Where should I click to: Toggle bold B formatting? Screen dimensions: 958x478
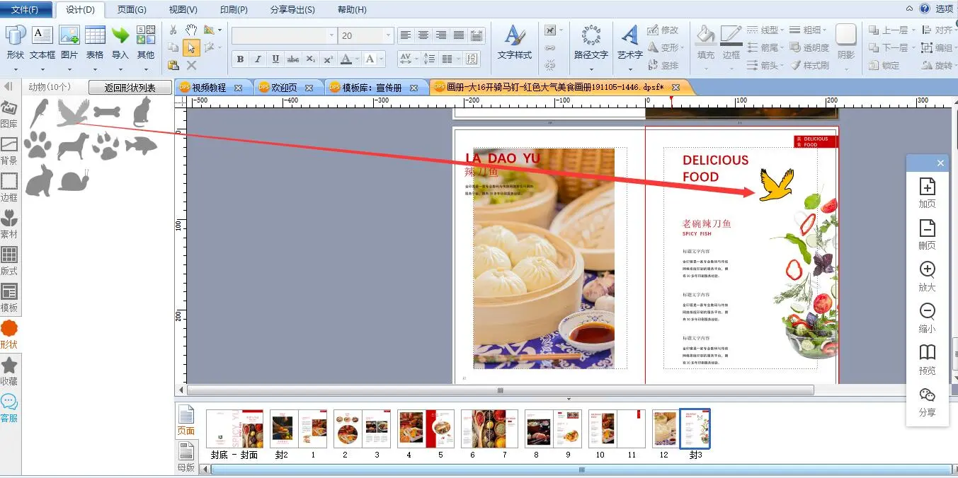click(240, 59)
